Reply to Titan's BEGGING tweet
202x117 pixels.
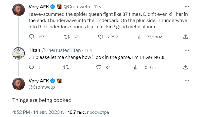pyautogui.click(x=31, y=67)
